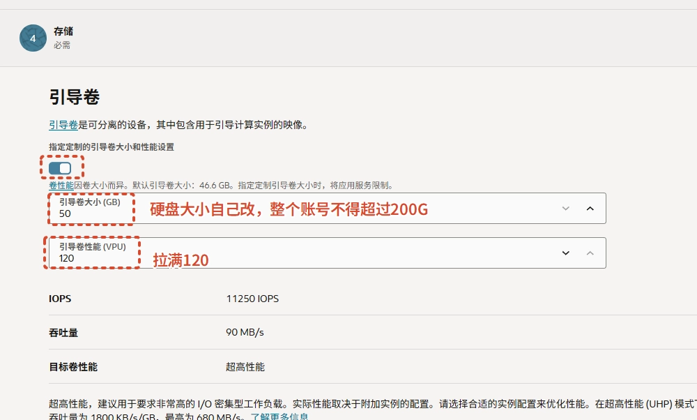The height and width of the screenshot is (420, 697).
Task: Increase boot volume size with up chevron
Action: (589, 208)
